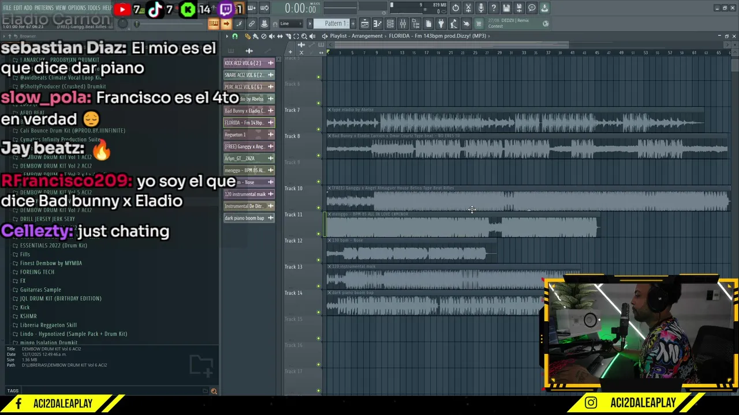Mute Track 12 with its green switch

(x=318, y=260)
